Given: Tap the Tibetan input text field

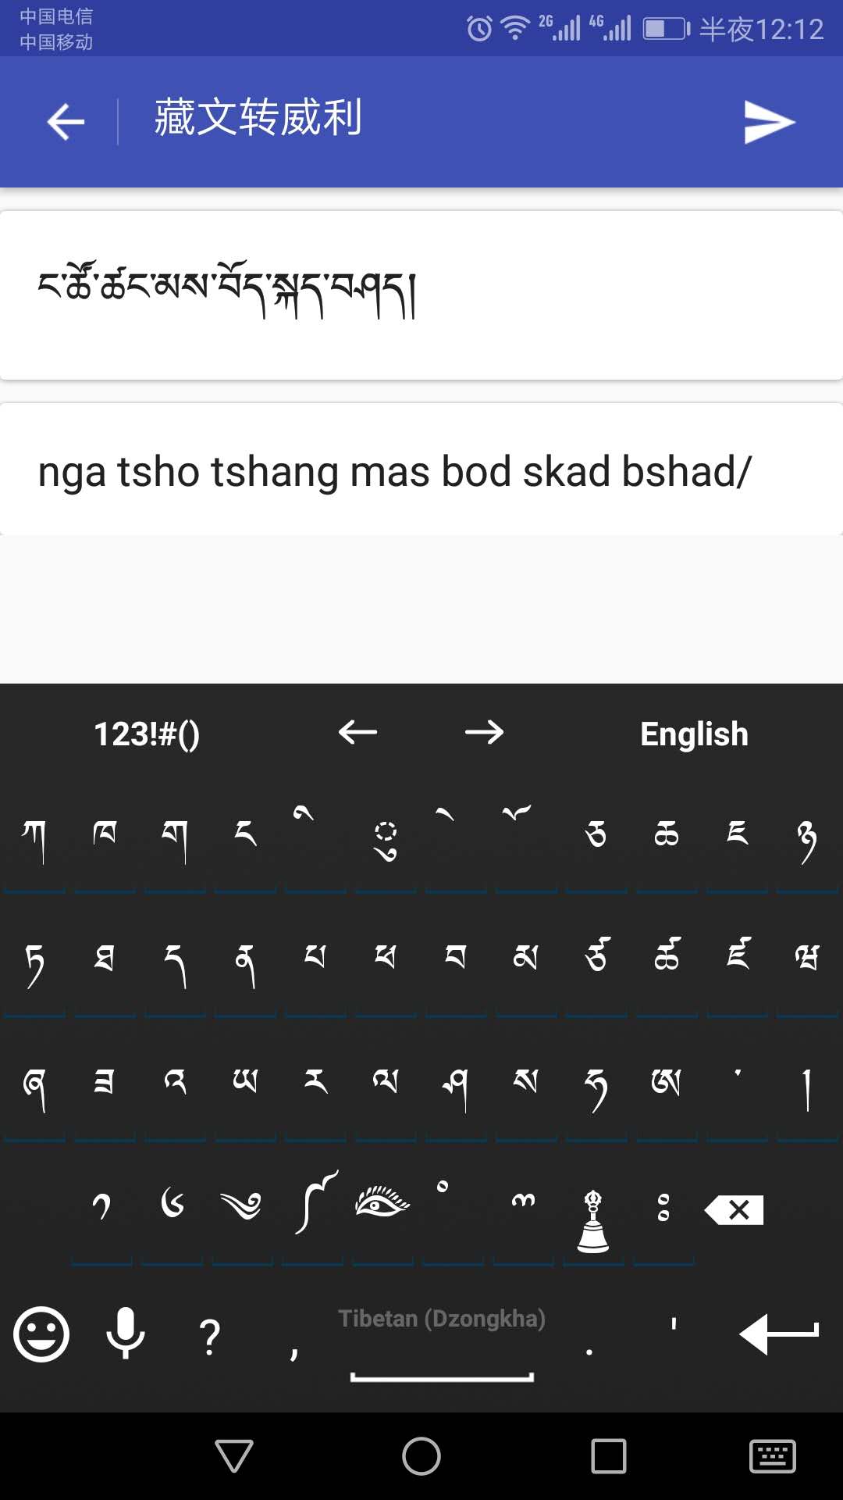Looking at the screenshot, I should pos(421,295).
